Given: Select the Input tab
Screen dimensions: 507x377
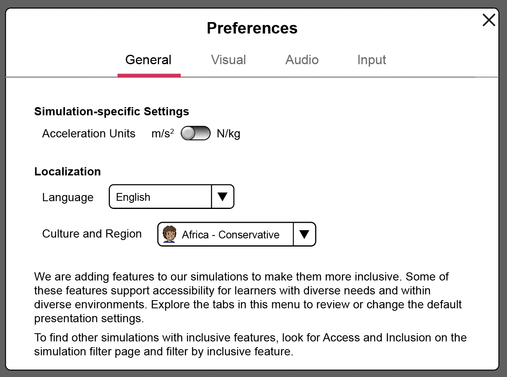Looking at the screenshot, I should point(371,60).
